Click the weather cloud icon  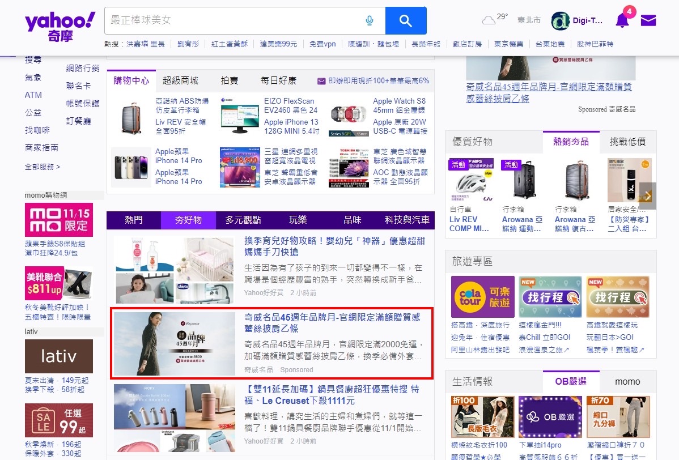point(488,21)
